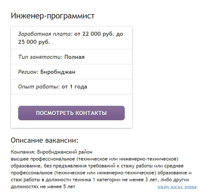Viewport: 204px width, 196px height.
Task: Click the от 1 года experience value
Action: pos(74,87)
